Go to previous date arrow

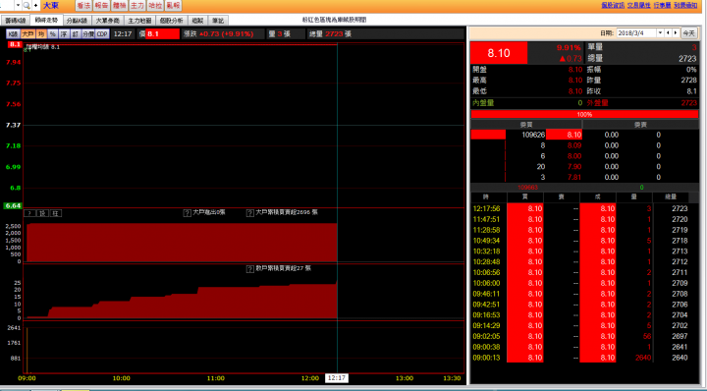coord(669,33)
